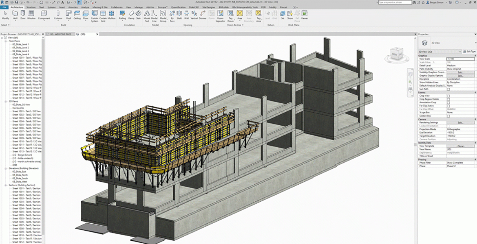
Task: Click the View Scale input field
Action: 460,59
